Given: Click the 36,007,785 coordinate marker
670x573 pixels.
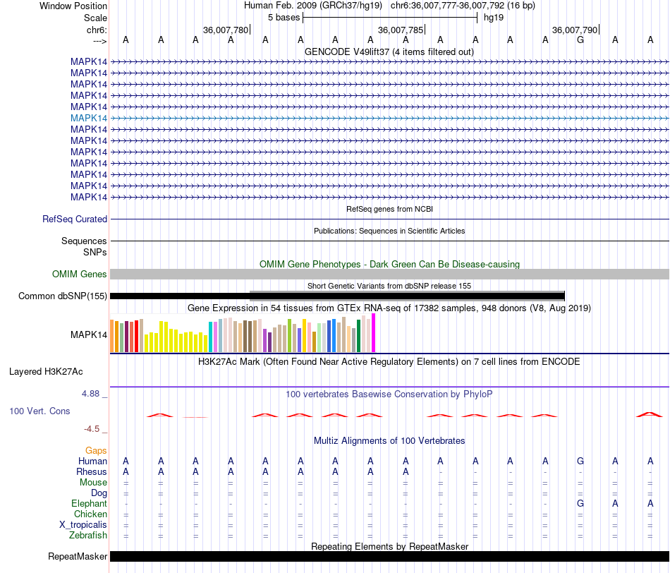Looking at the screenshot, I should pyautogui.click(x=401, y=30).
